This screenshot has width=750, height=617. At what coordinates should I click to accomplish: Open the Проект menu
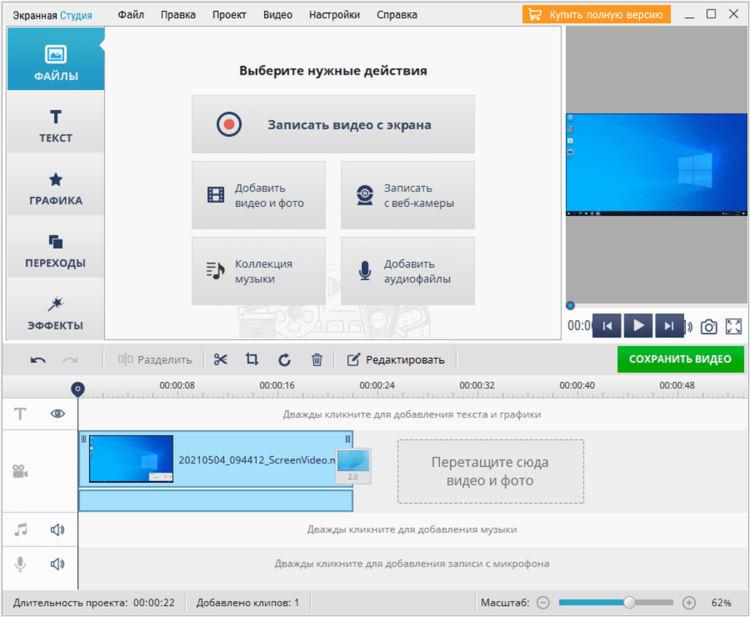pyautogui.click(x=229, y=15)
